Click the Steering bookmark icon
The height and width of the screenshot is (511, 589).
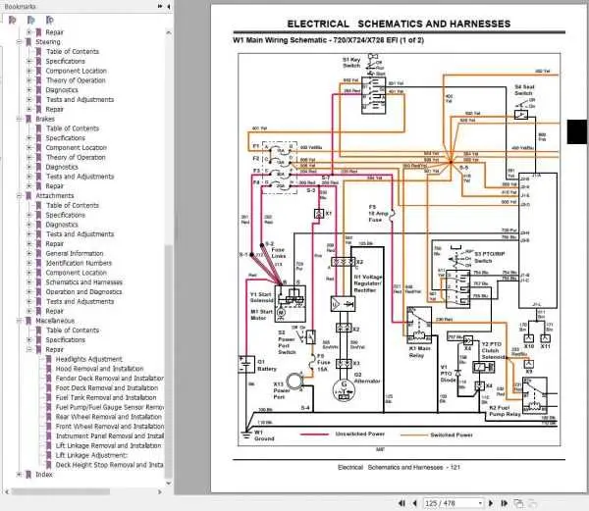[x=28, y=42]
